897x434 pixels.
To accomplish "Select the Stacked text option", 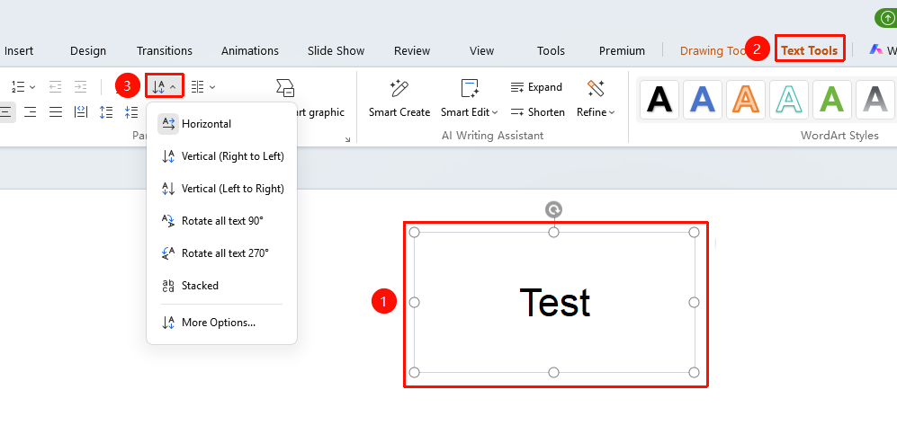I will pos(221,286).
